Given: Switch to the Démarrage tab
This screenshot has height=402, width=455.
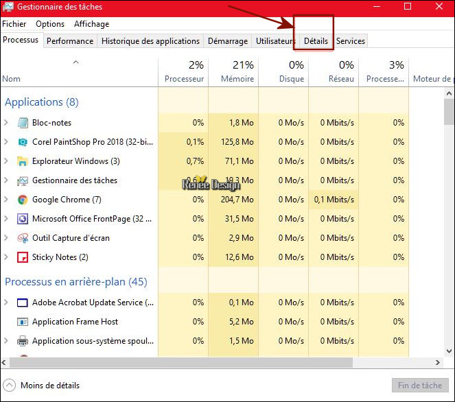Looking at the screenshot, I should (x=228, y=41).
